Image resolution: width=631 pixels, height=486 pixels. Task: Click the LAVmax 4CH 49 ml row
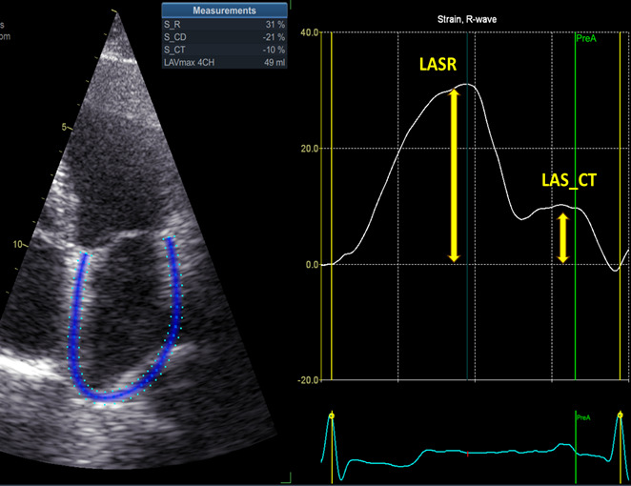pyautogui.click(x=223, y=62)
